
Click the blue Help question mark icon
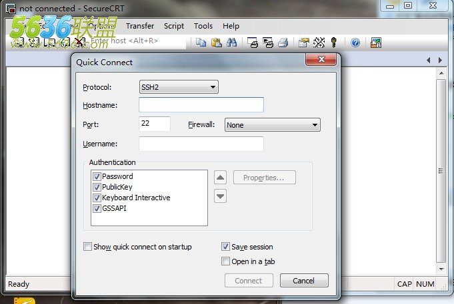[355, 43]
